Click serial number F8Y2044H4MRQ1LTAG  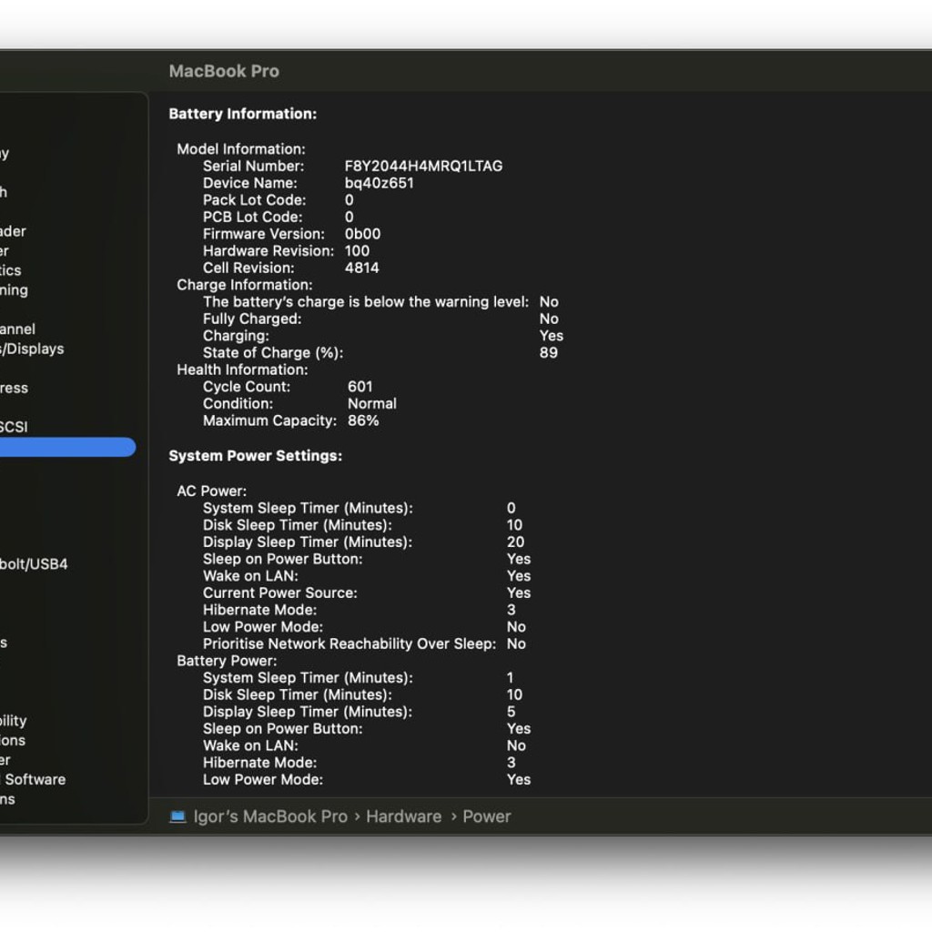click(424, 166)
